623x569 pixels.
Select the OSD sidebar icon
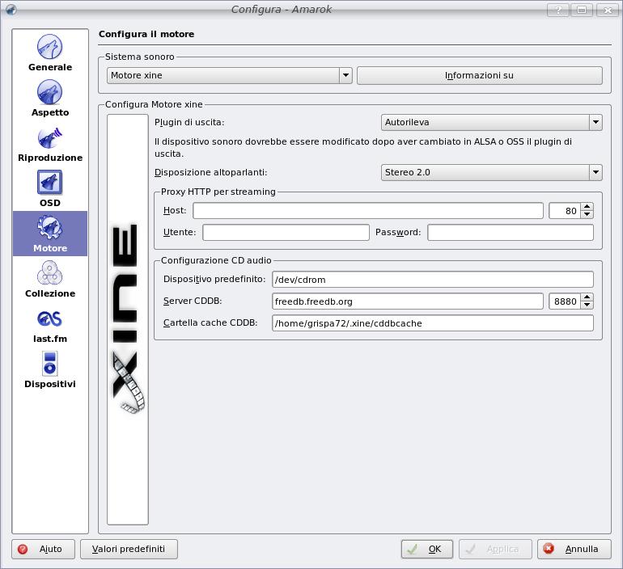pos(50,183)
